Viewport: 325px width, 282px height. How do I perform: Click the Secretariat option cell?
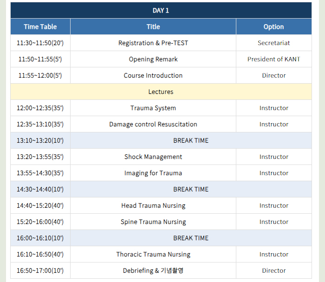274,43
